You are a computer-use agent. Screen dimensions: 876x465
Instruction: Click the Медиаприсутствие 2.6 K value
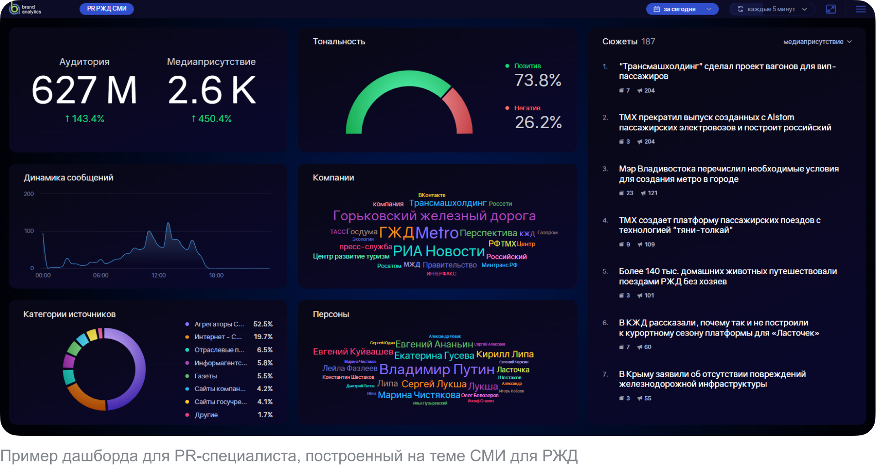[x=212, y=90]
